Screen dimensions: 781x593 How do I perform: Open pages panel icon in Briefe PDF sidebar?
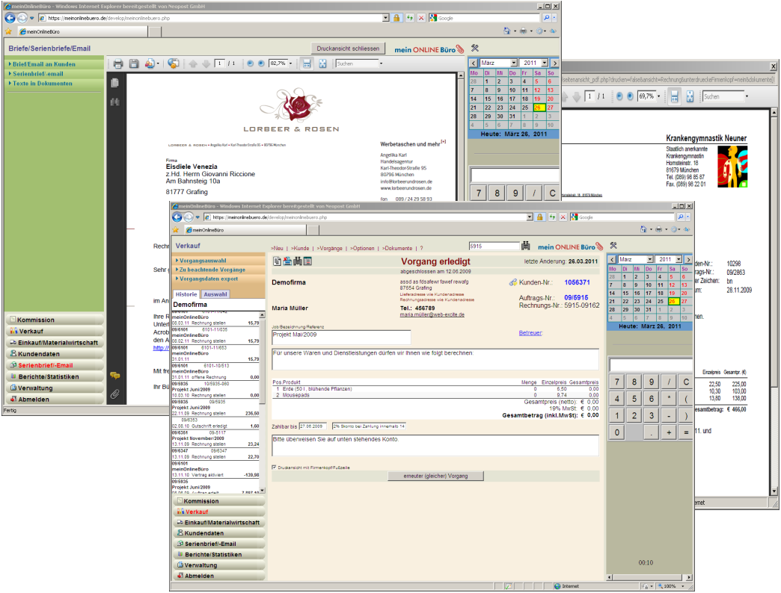[x=115, y=83]
